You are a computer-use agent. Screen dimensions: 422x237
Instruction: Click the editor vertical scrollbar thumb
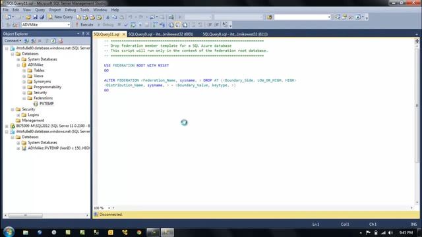pyautogui.click(x=417, y=105)
